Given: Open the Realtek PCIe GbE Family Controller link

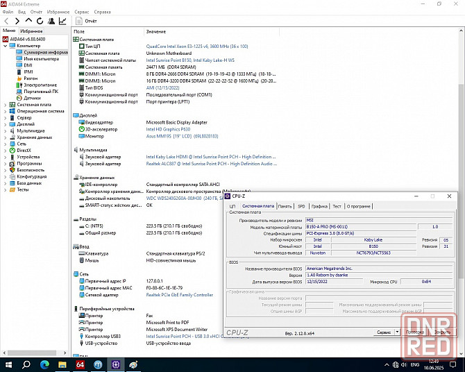Looking at the screenshot, I should tap(180, 295).
